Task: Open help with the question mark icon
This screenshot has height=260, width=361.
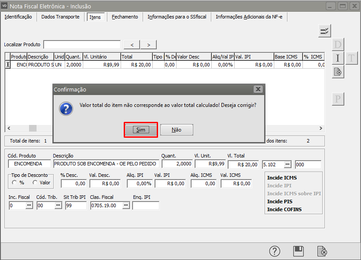Action: click(x=275, y=251)
